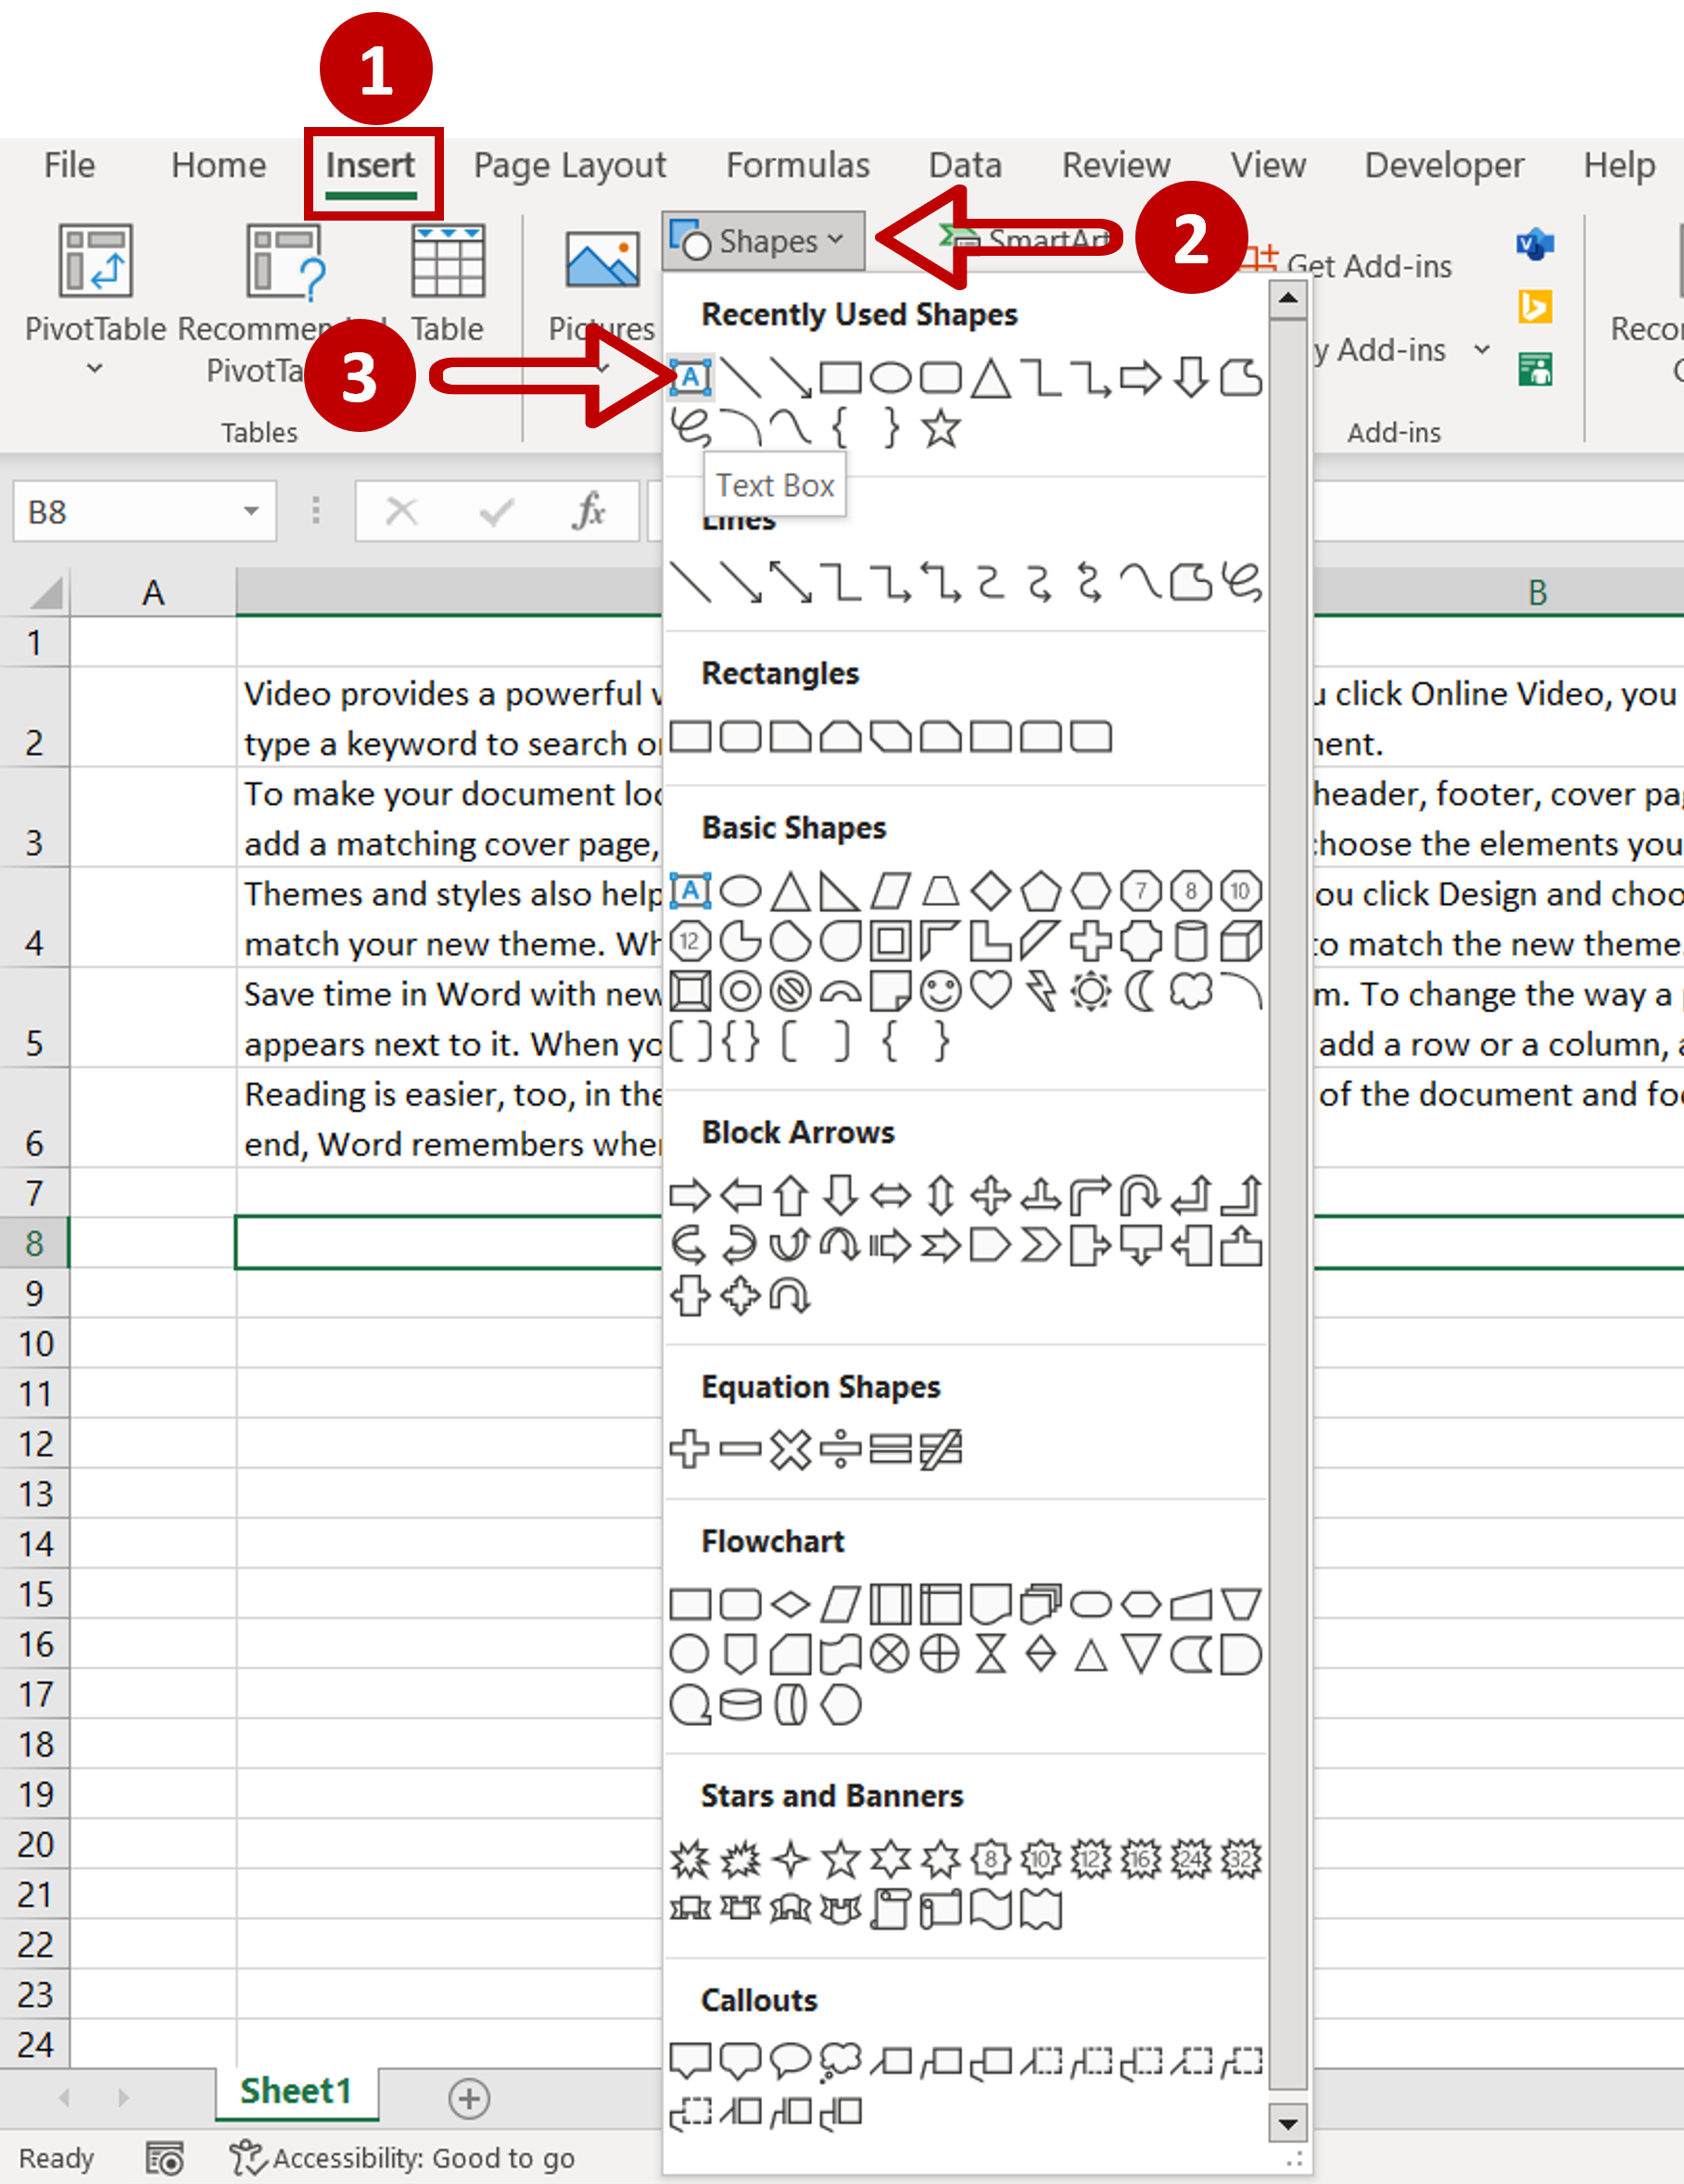Pick the left arrow in Block Arrows

coord(740,1194)
